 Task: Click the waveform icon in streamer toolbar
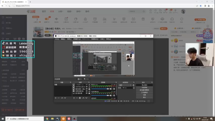click(56, 19)
